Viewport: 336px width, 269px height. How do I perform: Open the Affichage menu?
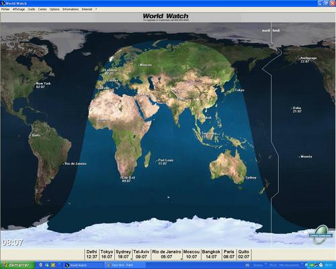[19, 9]
